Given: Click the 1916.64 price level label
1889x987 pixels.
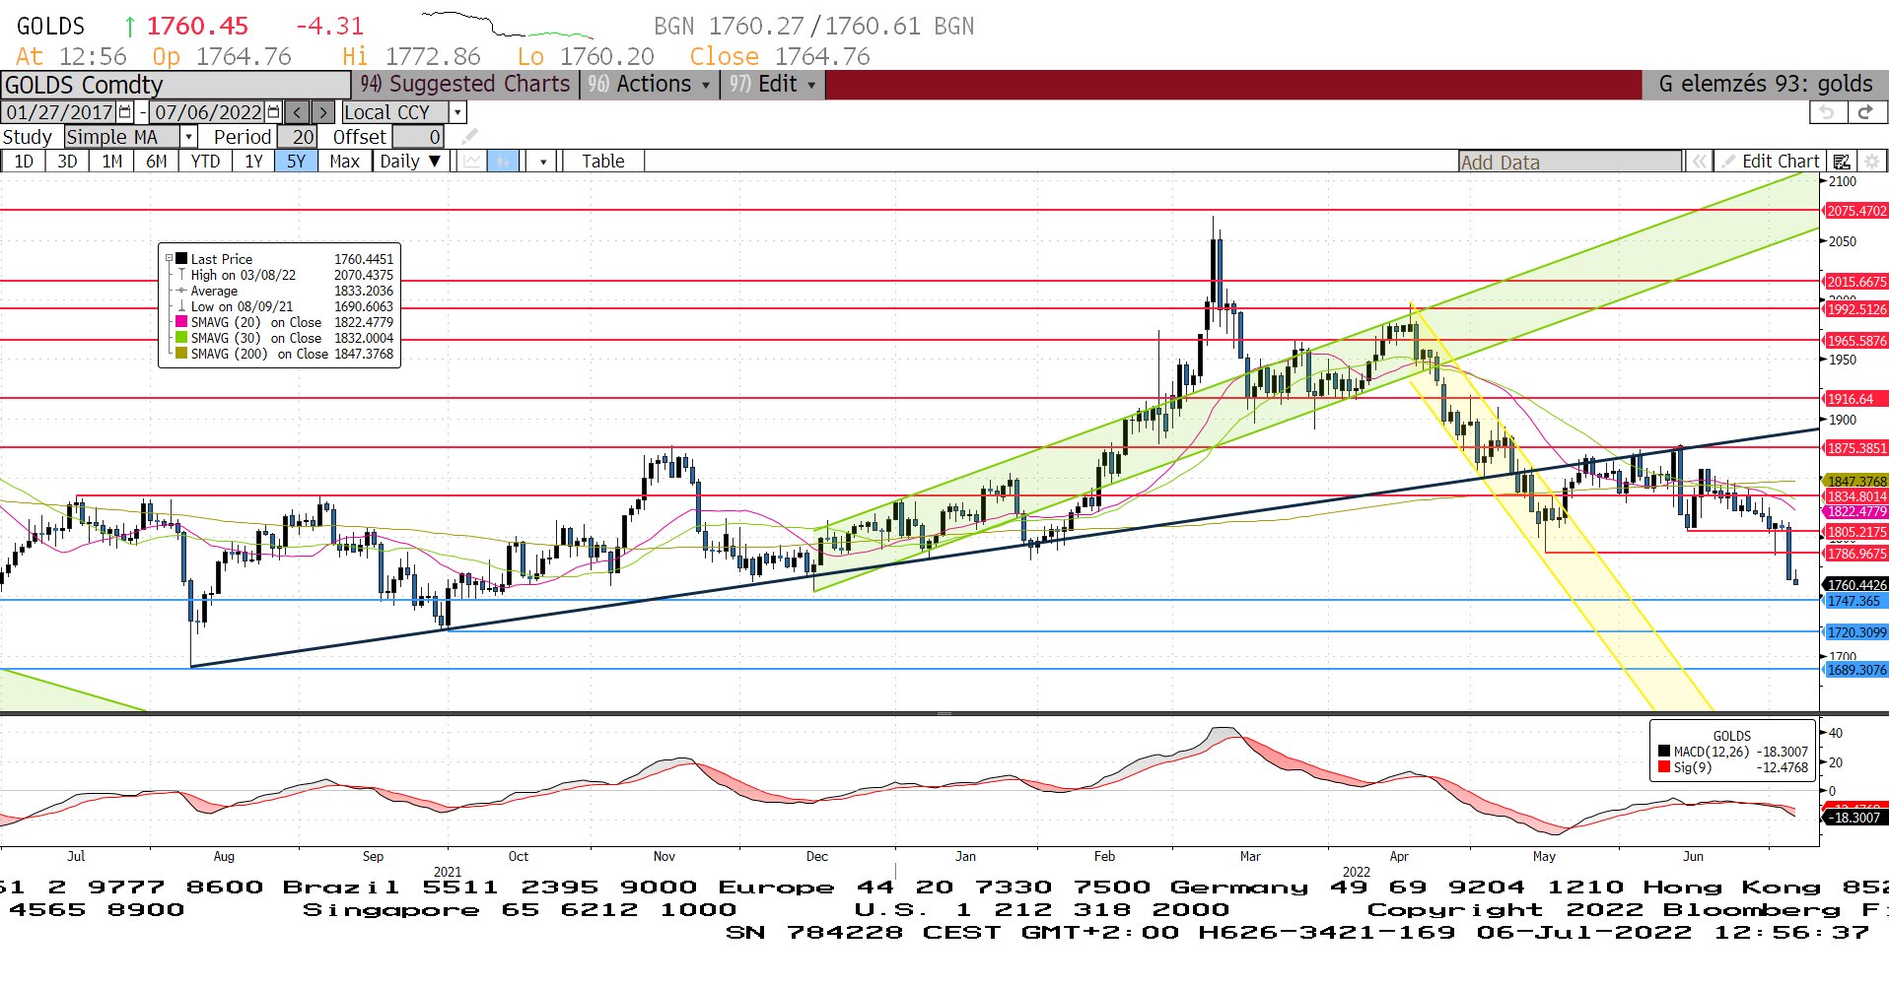Looking at the screenshot, I should click(x=1856, y=399).
